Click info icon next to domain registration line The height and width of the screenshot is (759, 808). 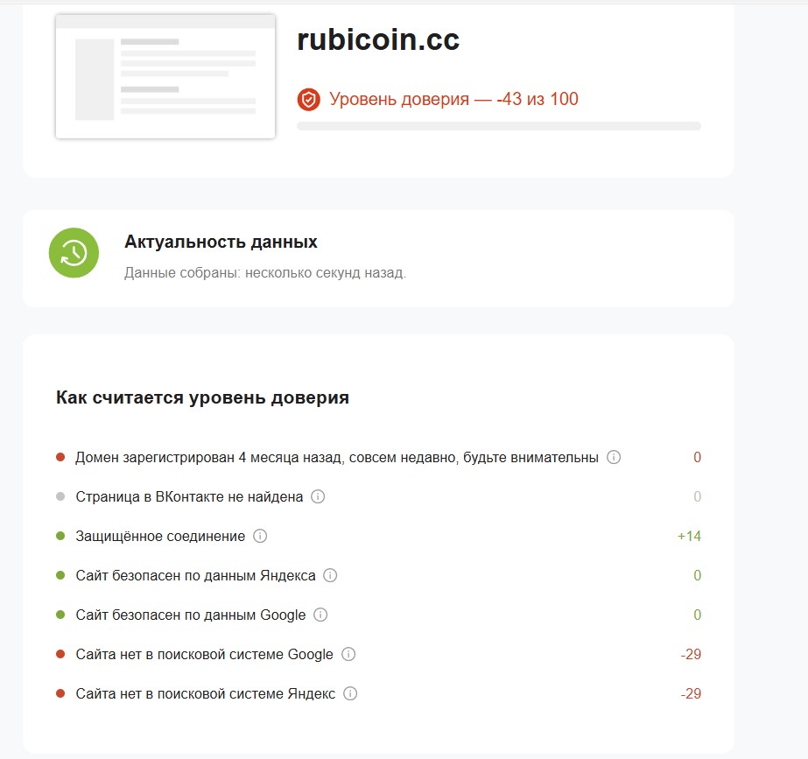614,457
